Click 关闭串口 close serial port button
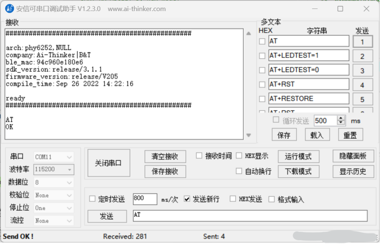Image resolution: width=380 pixels, height=244 pixels. pyautogui.click(x=109, y=163)
